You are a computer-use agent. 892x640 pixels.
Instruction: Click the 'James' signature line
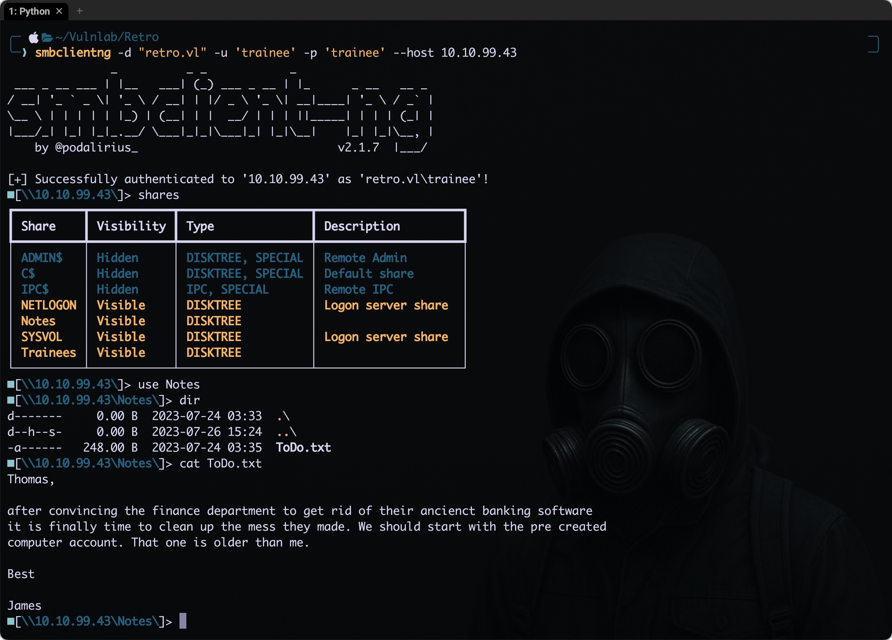point(24,606)
